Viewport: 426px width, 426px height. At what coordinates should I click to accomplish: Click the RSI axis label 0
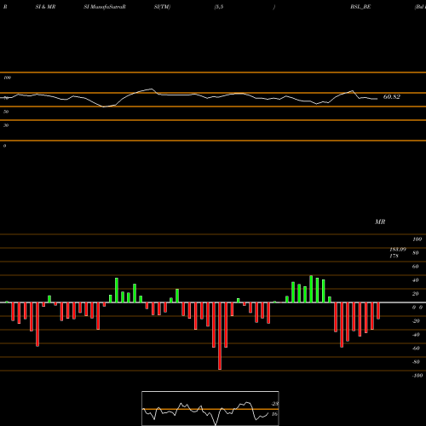[x=4, y=146]
